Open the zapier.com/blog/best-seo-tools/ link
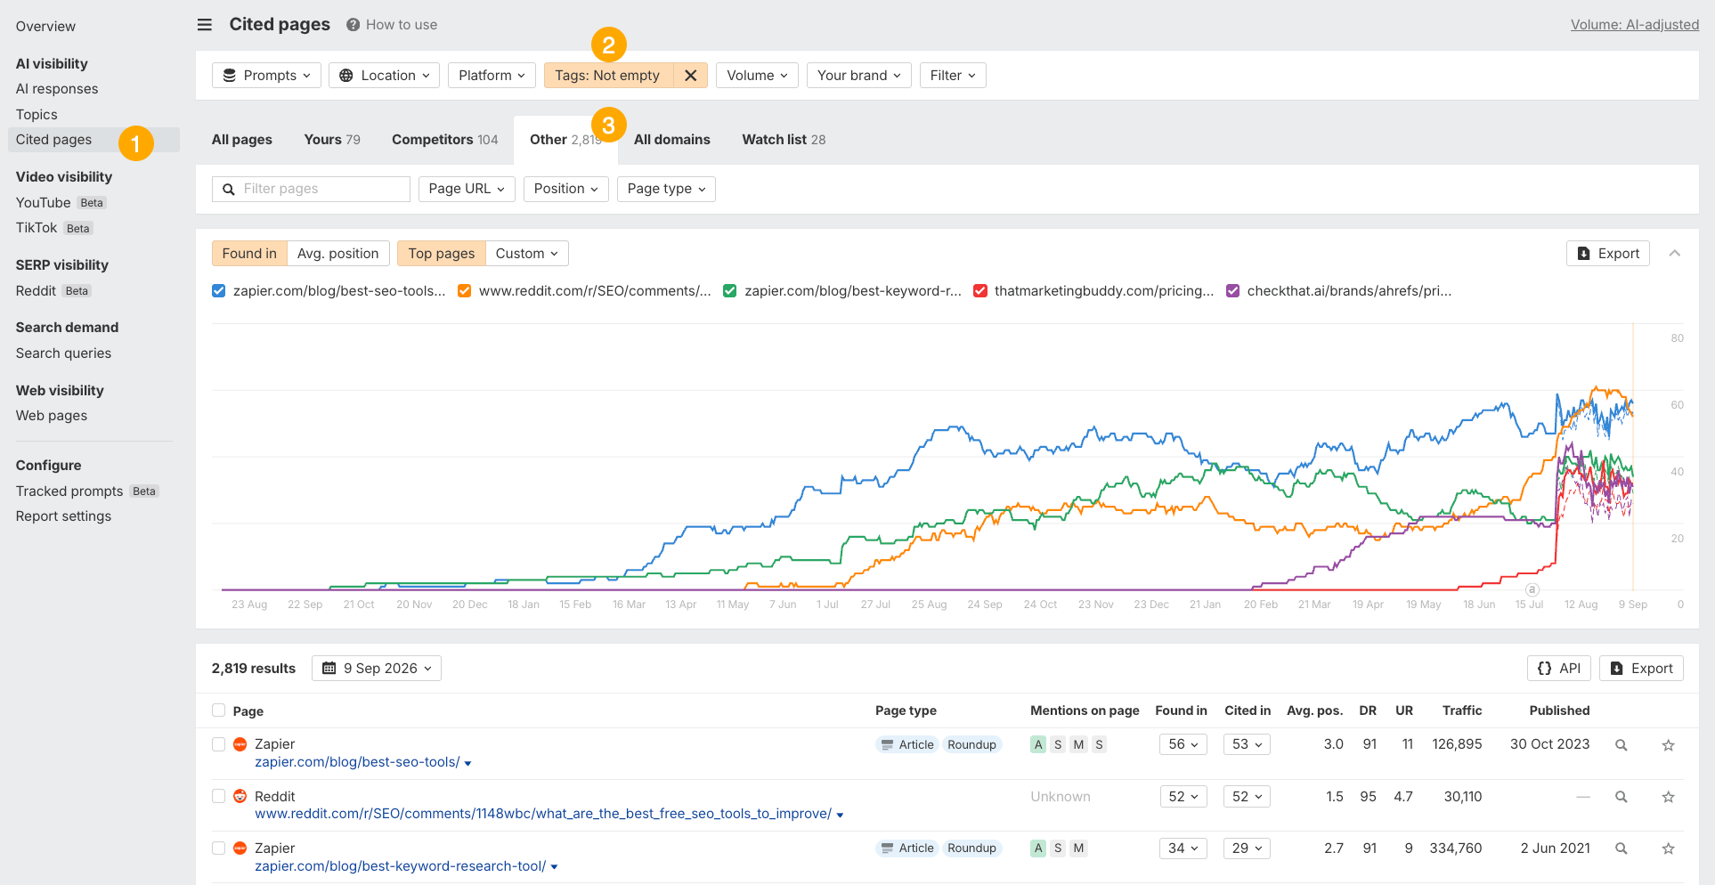Viewport: 1715px width, 885px height. tap(357, 762)
